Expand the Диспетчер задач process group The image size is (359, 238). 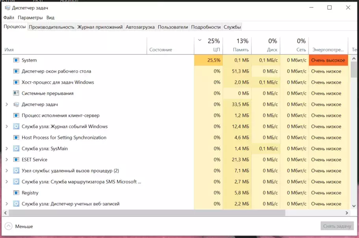point(7,104)
